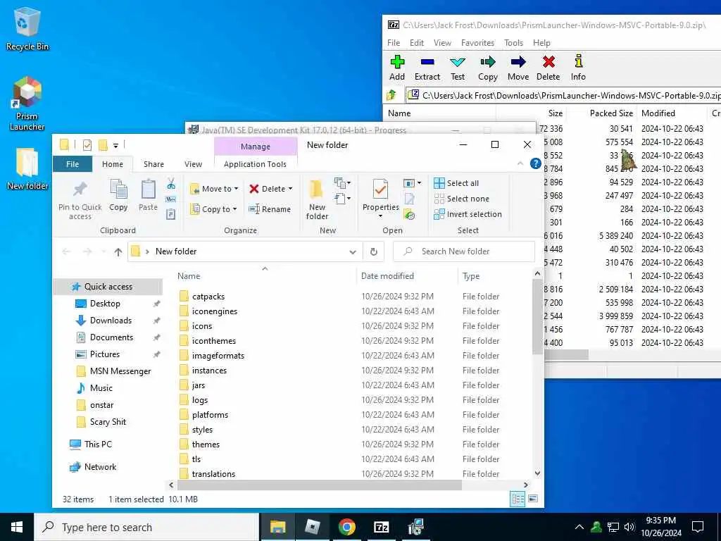Image resolution: width=721 pixels, height=541 pixels.
Task: Collapse the Explorer ribbon chevron
Action: coord(520,163)
